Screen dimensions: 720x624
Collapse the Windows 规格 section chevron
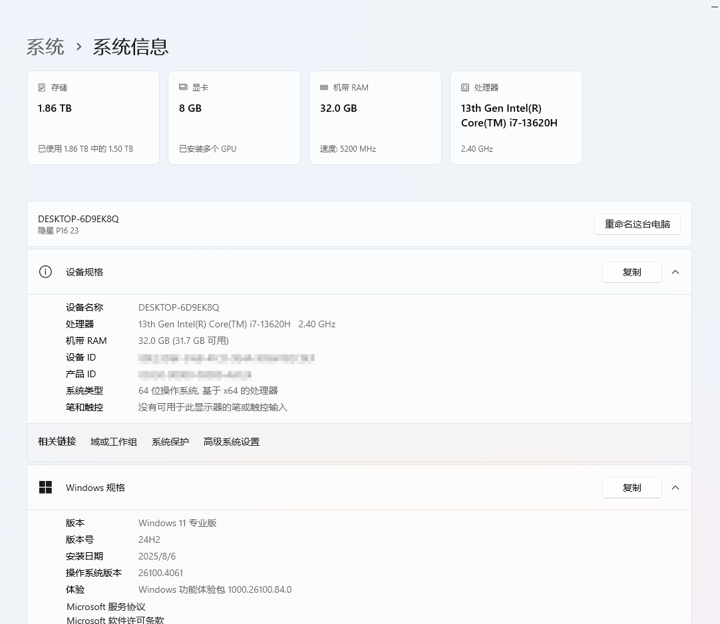675,488
